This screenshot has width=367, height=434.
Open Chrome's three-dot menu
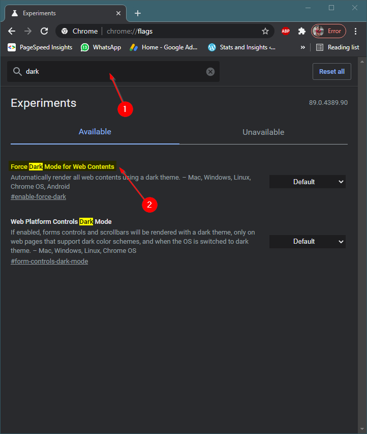point(355,31)
